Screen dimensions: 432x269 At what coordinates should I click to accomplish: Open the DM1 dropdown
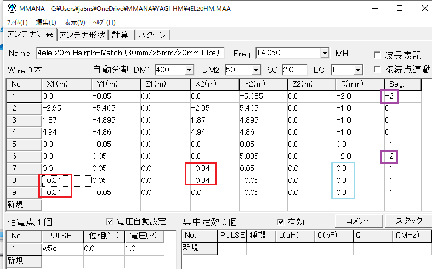[x=190, y=70]
